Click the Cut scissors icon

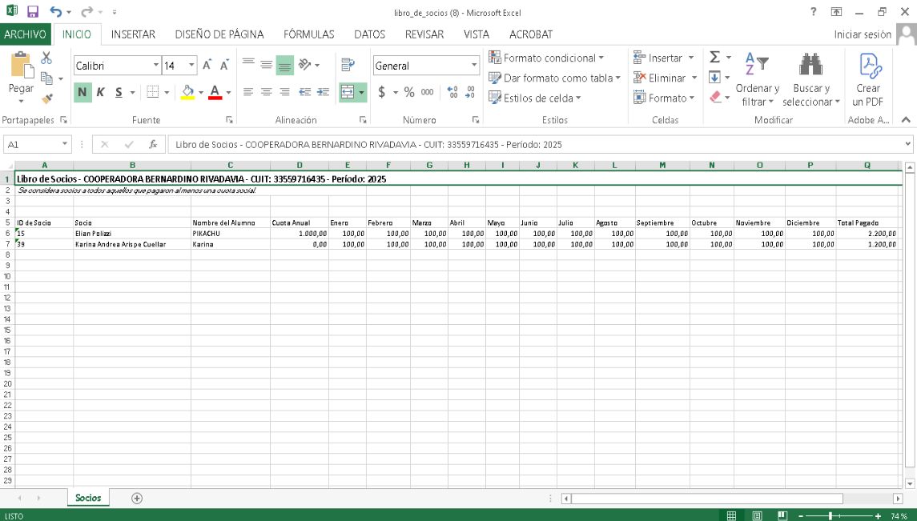pos(46,58)
